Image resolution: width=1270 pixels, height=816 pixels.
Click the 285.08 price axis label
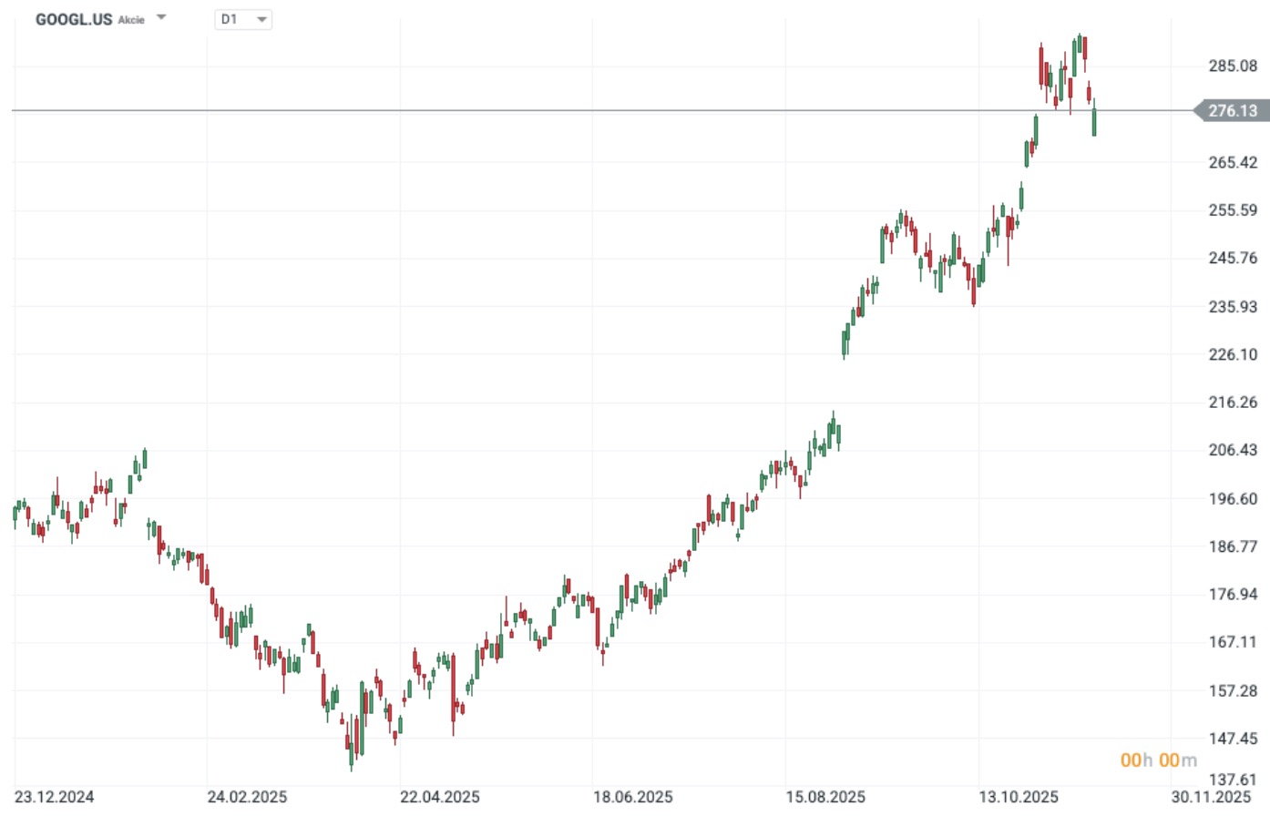pyautogui.click(x=1233, y=66)
